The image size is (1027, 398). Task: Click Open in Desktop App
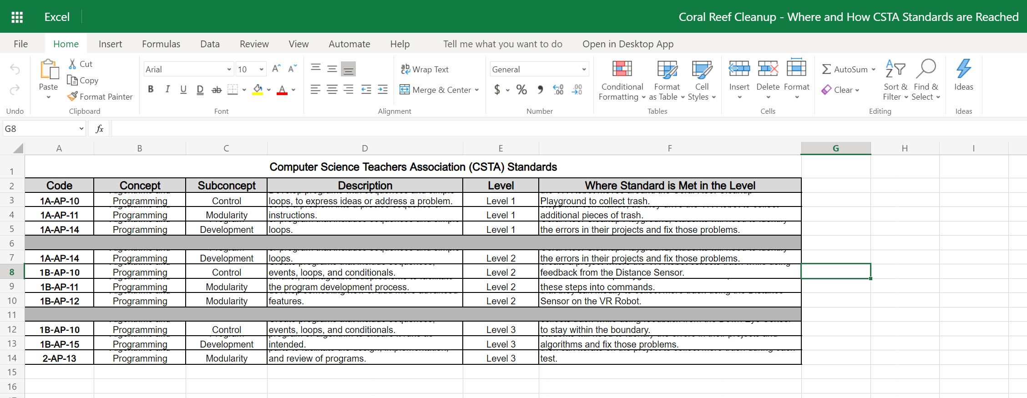coord(627,44)
